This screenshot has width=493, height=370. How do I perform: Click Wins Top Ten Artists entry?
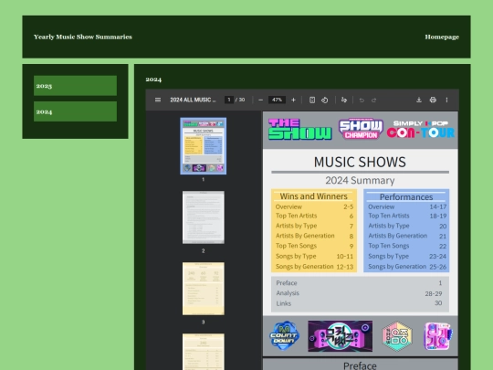point(314,216)
